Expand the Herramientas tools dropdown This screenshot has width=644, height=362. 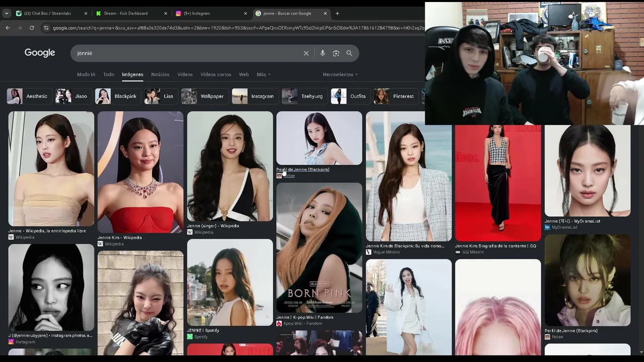340,74
